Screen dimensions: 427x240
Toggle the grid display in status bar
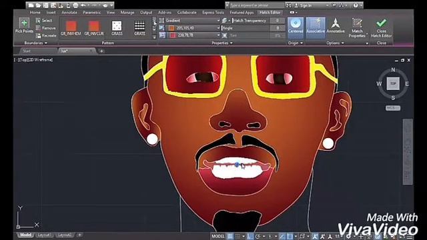230,236
